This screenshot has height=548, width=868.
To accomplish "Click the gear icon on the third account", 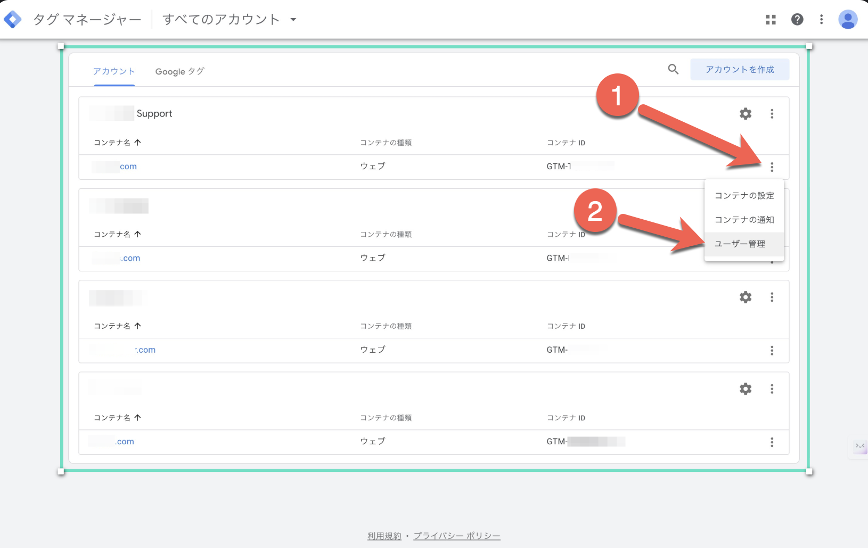I will pos(746,297).
